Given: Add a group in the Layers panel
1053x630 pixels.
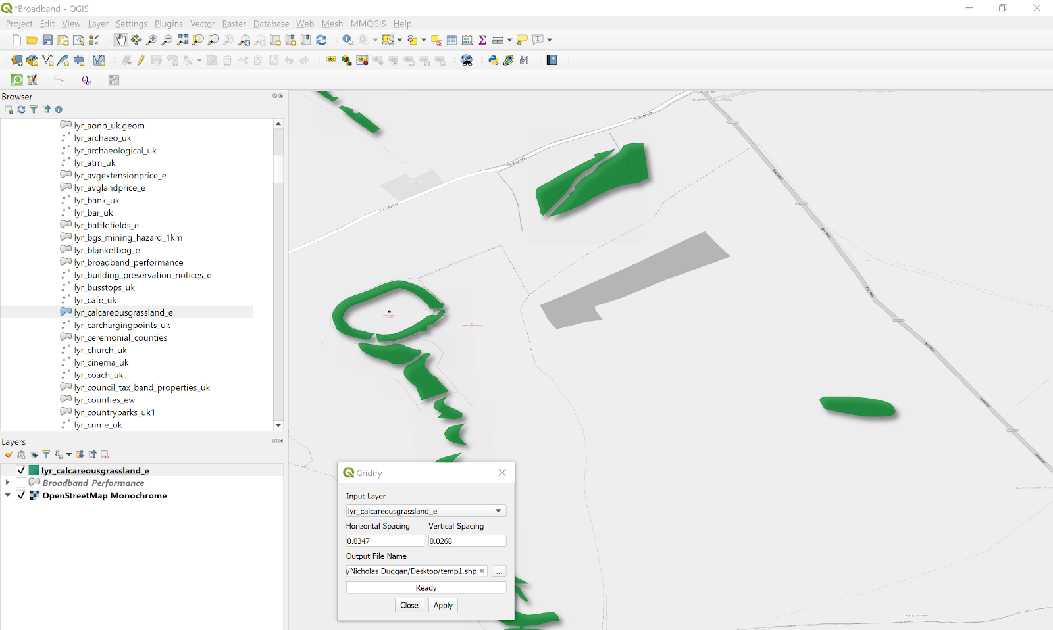Looking at the screenshot, I should tap(21, 454).
